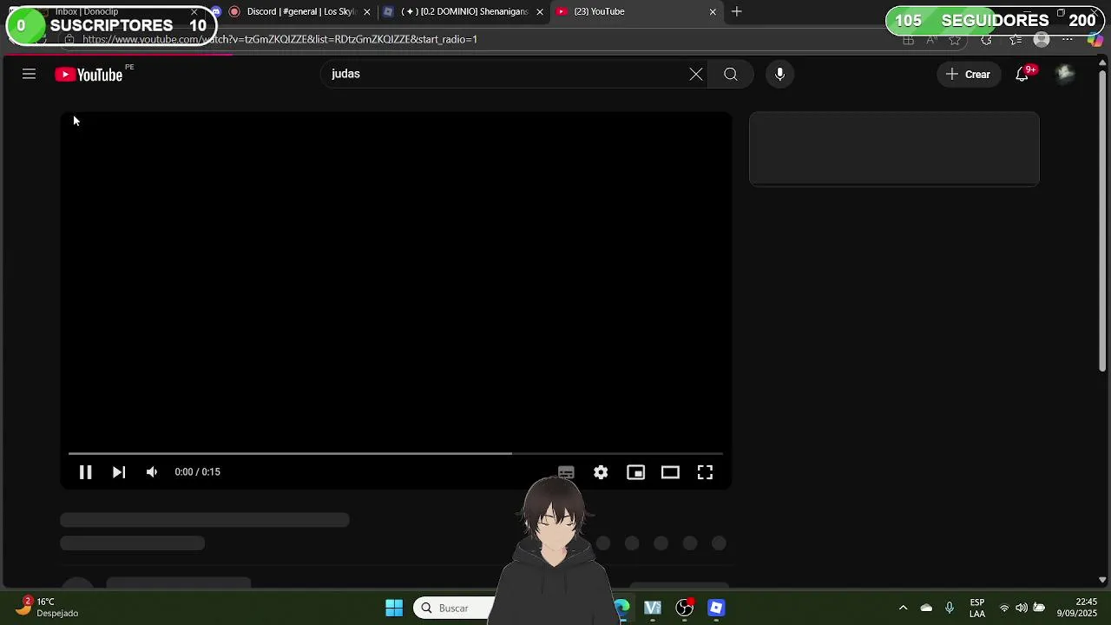Open the speaker volume tray icon
This screenshot has width=1111, height=625.
(1022, 608)
